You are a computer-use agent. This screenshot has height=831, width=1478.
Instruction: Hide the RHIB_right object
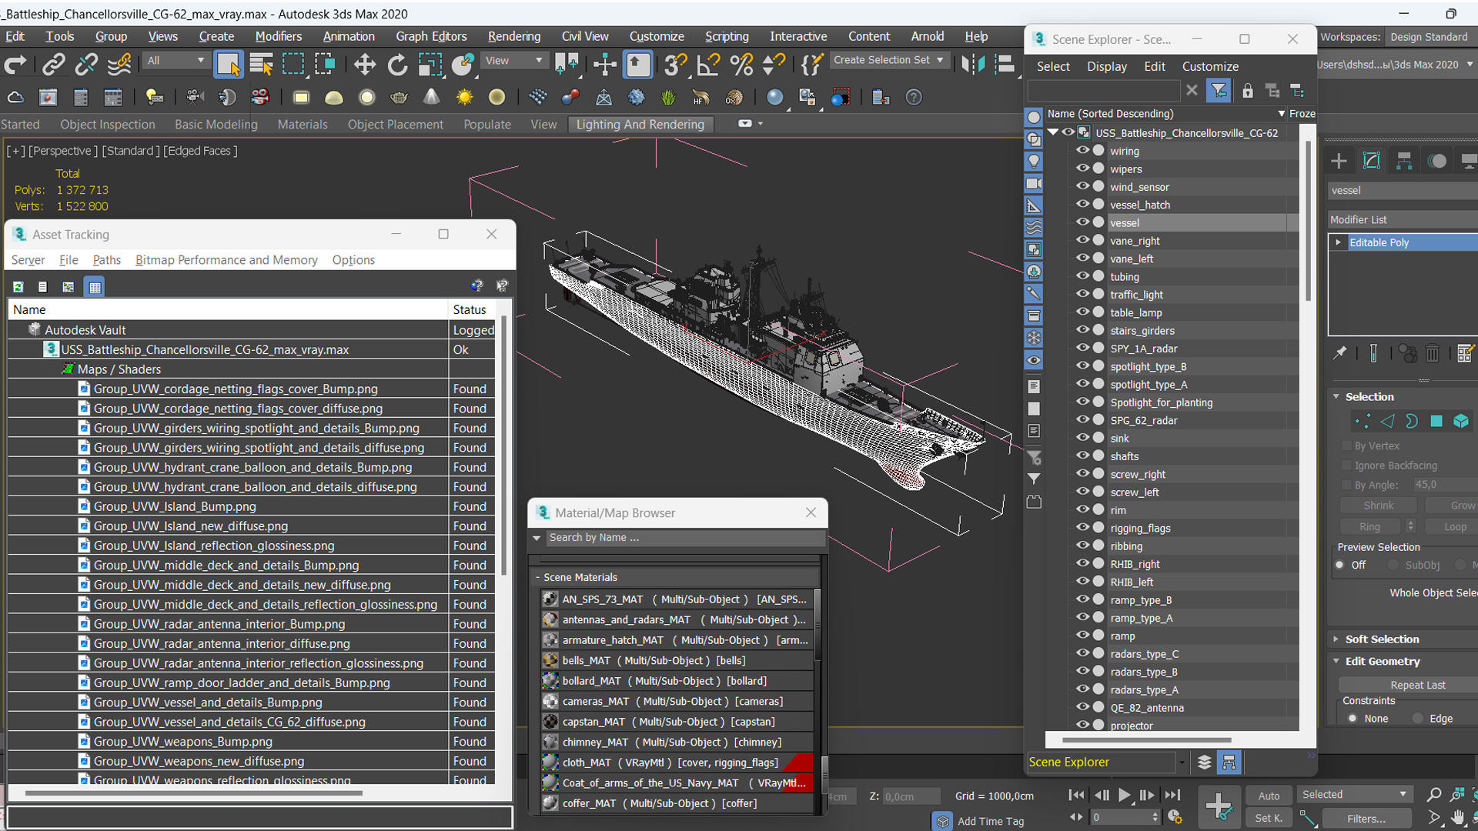tap(1082, 564)
